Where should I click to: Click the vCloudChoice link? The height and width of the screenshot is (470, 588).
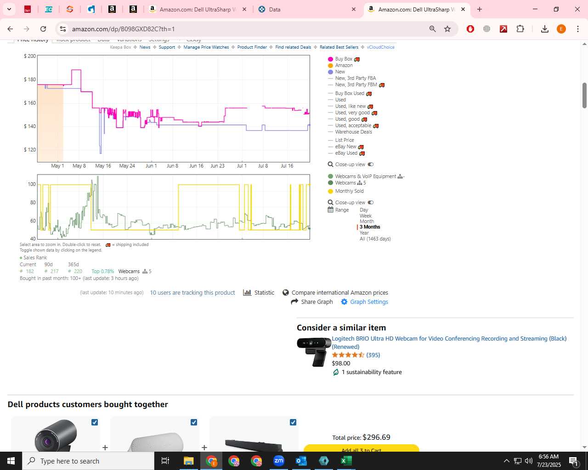click(380, 47)
